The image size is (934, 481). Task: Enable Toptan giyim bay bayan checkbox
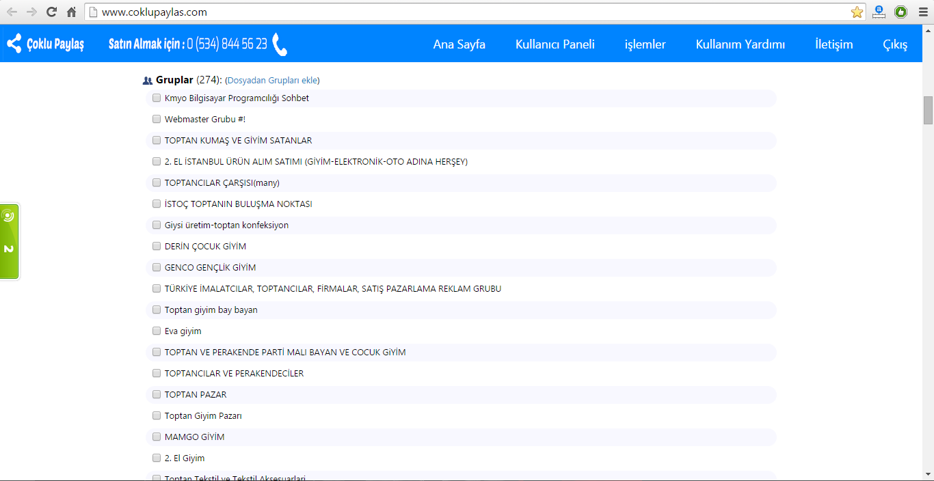tap(157, 310)
